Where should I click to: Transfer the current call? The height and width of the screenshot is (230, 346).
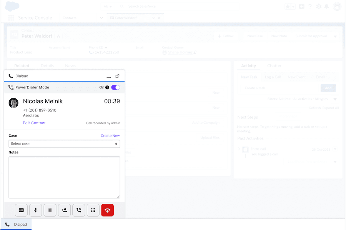tap(78, 210)
